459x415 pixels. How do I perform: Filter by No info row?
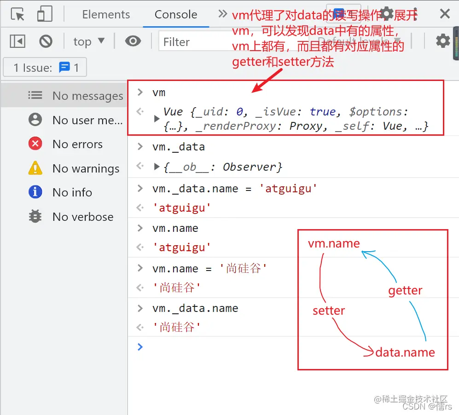(x=64, y=192)
